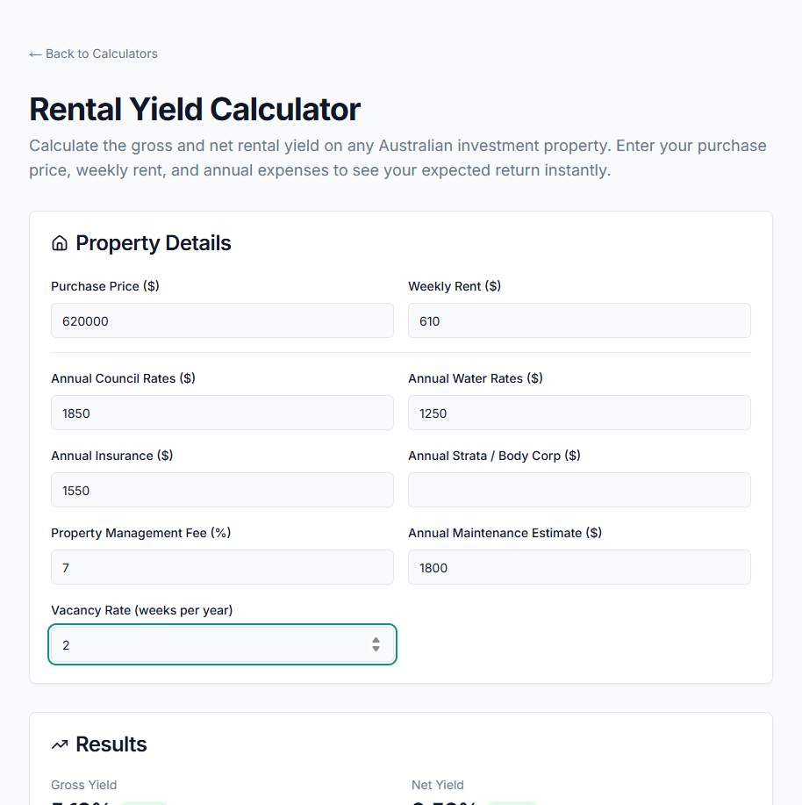Select the Property Management Fee field
Screen dimensions: 802x805
(x=222, y=567)
